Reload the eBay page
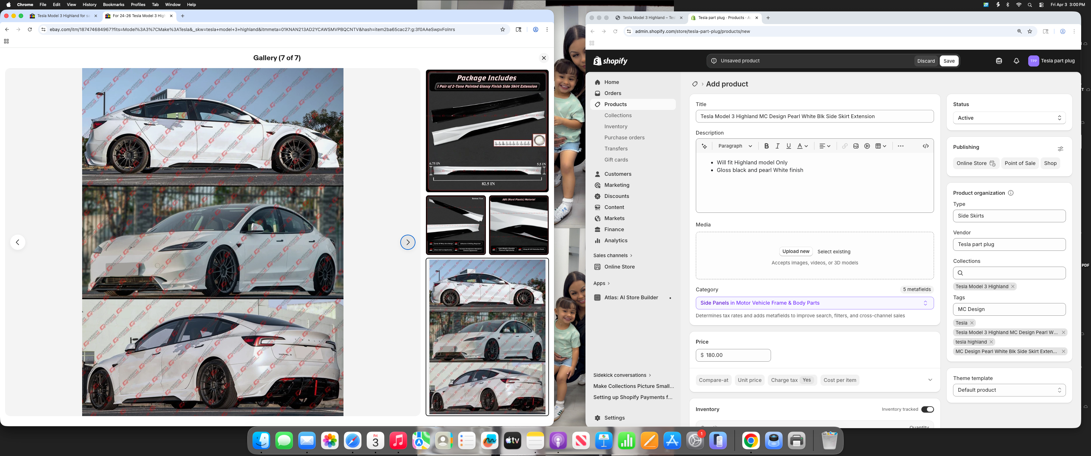This screenshot has height=456, width=1091. pos(29,30)
